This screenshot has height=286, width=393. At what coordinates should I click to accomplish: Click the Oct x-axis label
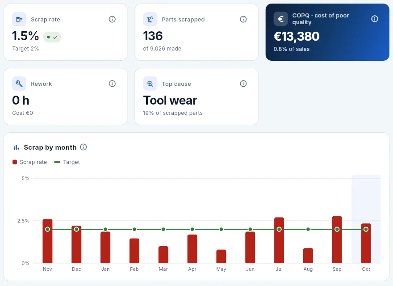pos(366,269)
